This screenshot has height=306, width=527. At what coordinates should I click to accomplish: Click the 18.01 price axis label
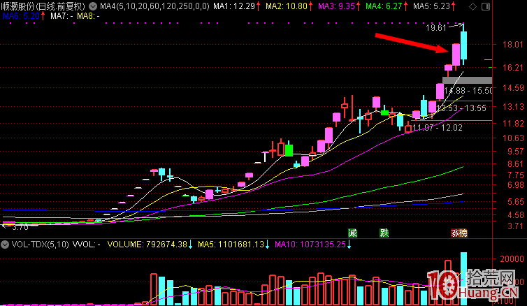[513, 45]
